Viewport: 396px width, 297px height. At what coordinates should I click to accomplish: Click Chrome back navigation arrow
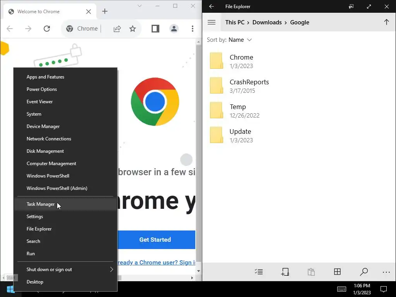[x=10, y=29]
